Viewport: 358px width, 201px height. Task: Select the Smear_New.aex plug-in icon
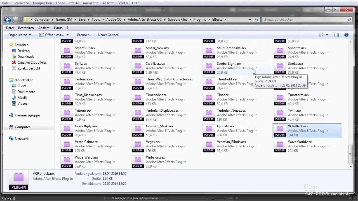(x=138, y=52)
